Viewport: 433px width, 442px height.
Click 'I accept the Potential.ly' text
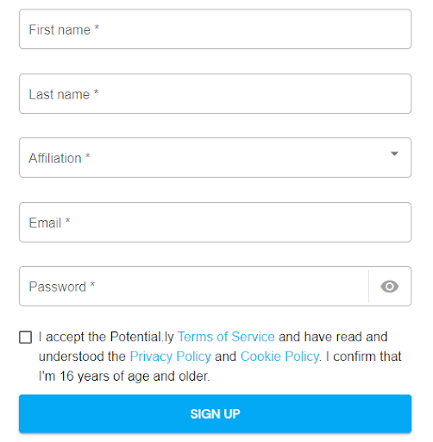click(106, 337)
